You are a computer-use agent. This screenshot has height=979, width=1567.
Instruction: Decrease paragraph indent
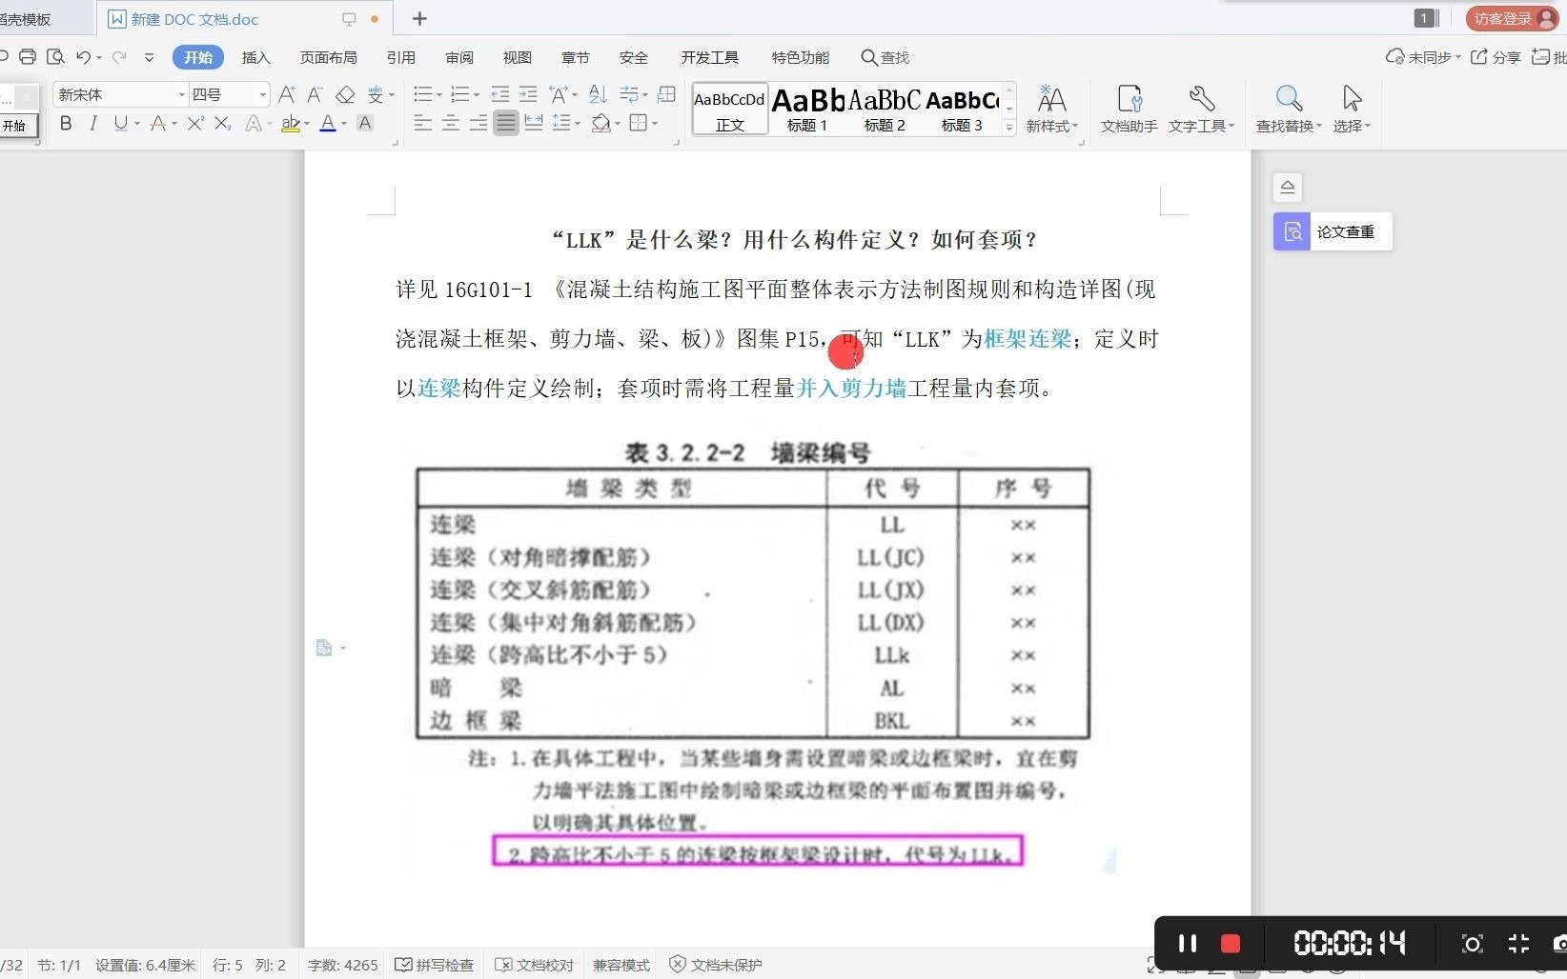click(x=500, y=94)
